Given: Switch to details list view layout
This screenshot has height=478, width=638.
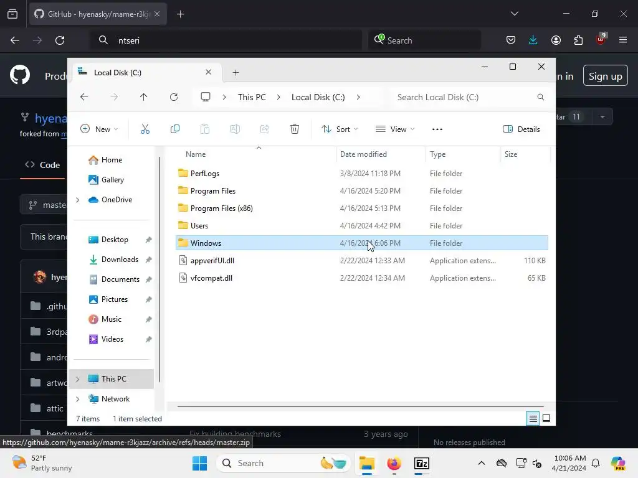Looking at the screenshot, I should click(x=533, y=418).
